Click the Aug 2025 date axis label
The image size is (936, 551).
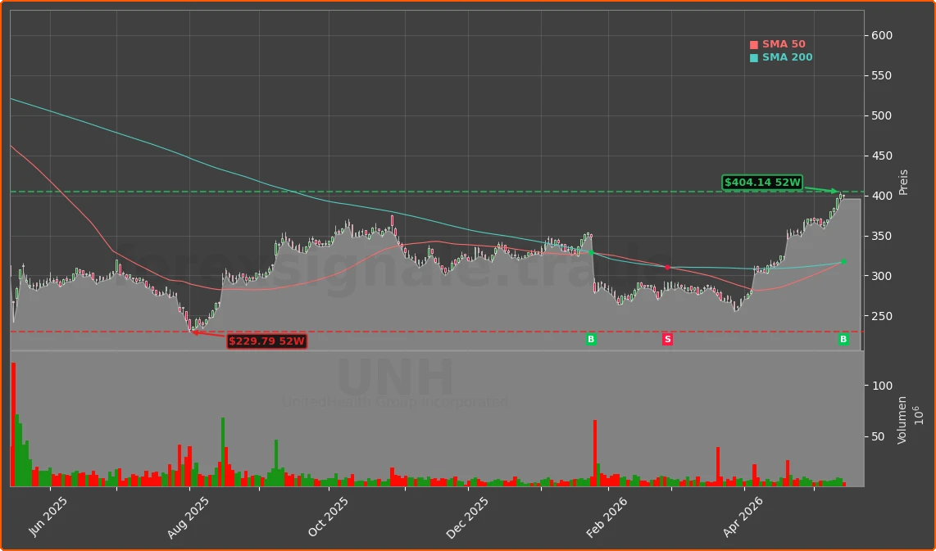click(x=188, y=517)
